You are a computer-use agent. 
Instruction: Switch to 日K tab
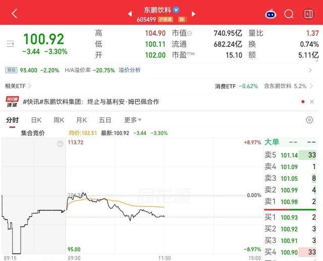(x=36, y=120)
